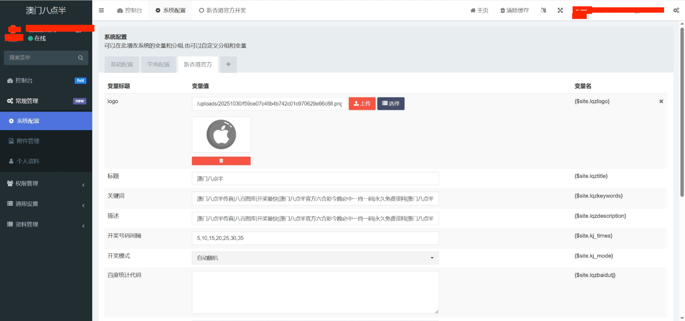Open 附件管理 in the sidebar

tap(28, 141)
